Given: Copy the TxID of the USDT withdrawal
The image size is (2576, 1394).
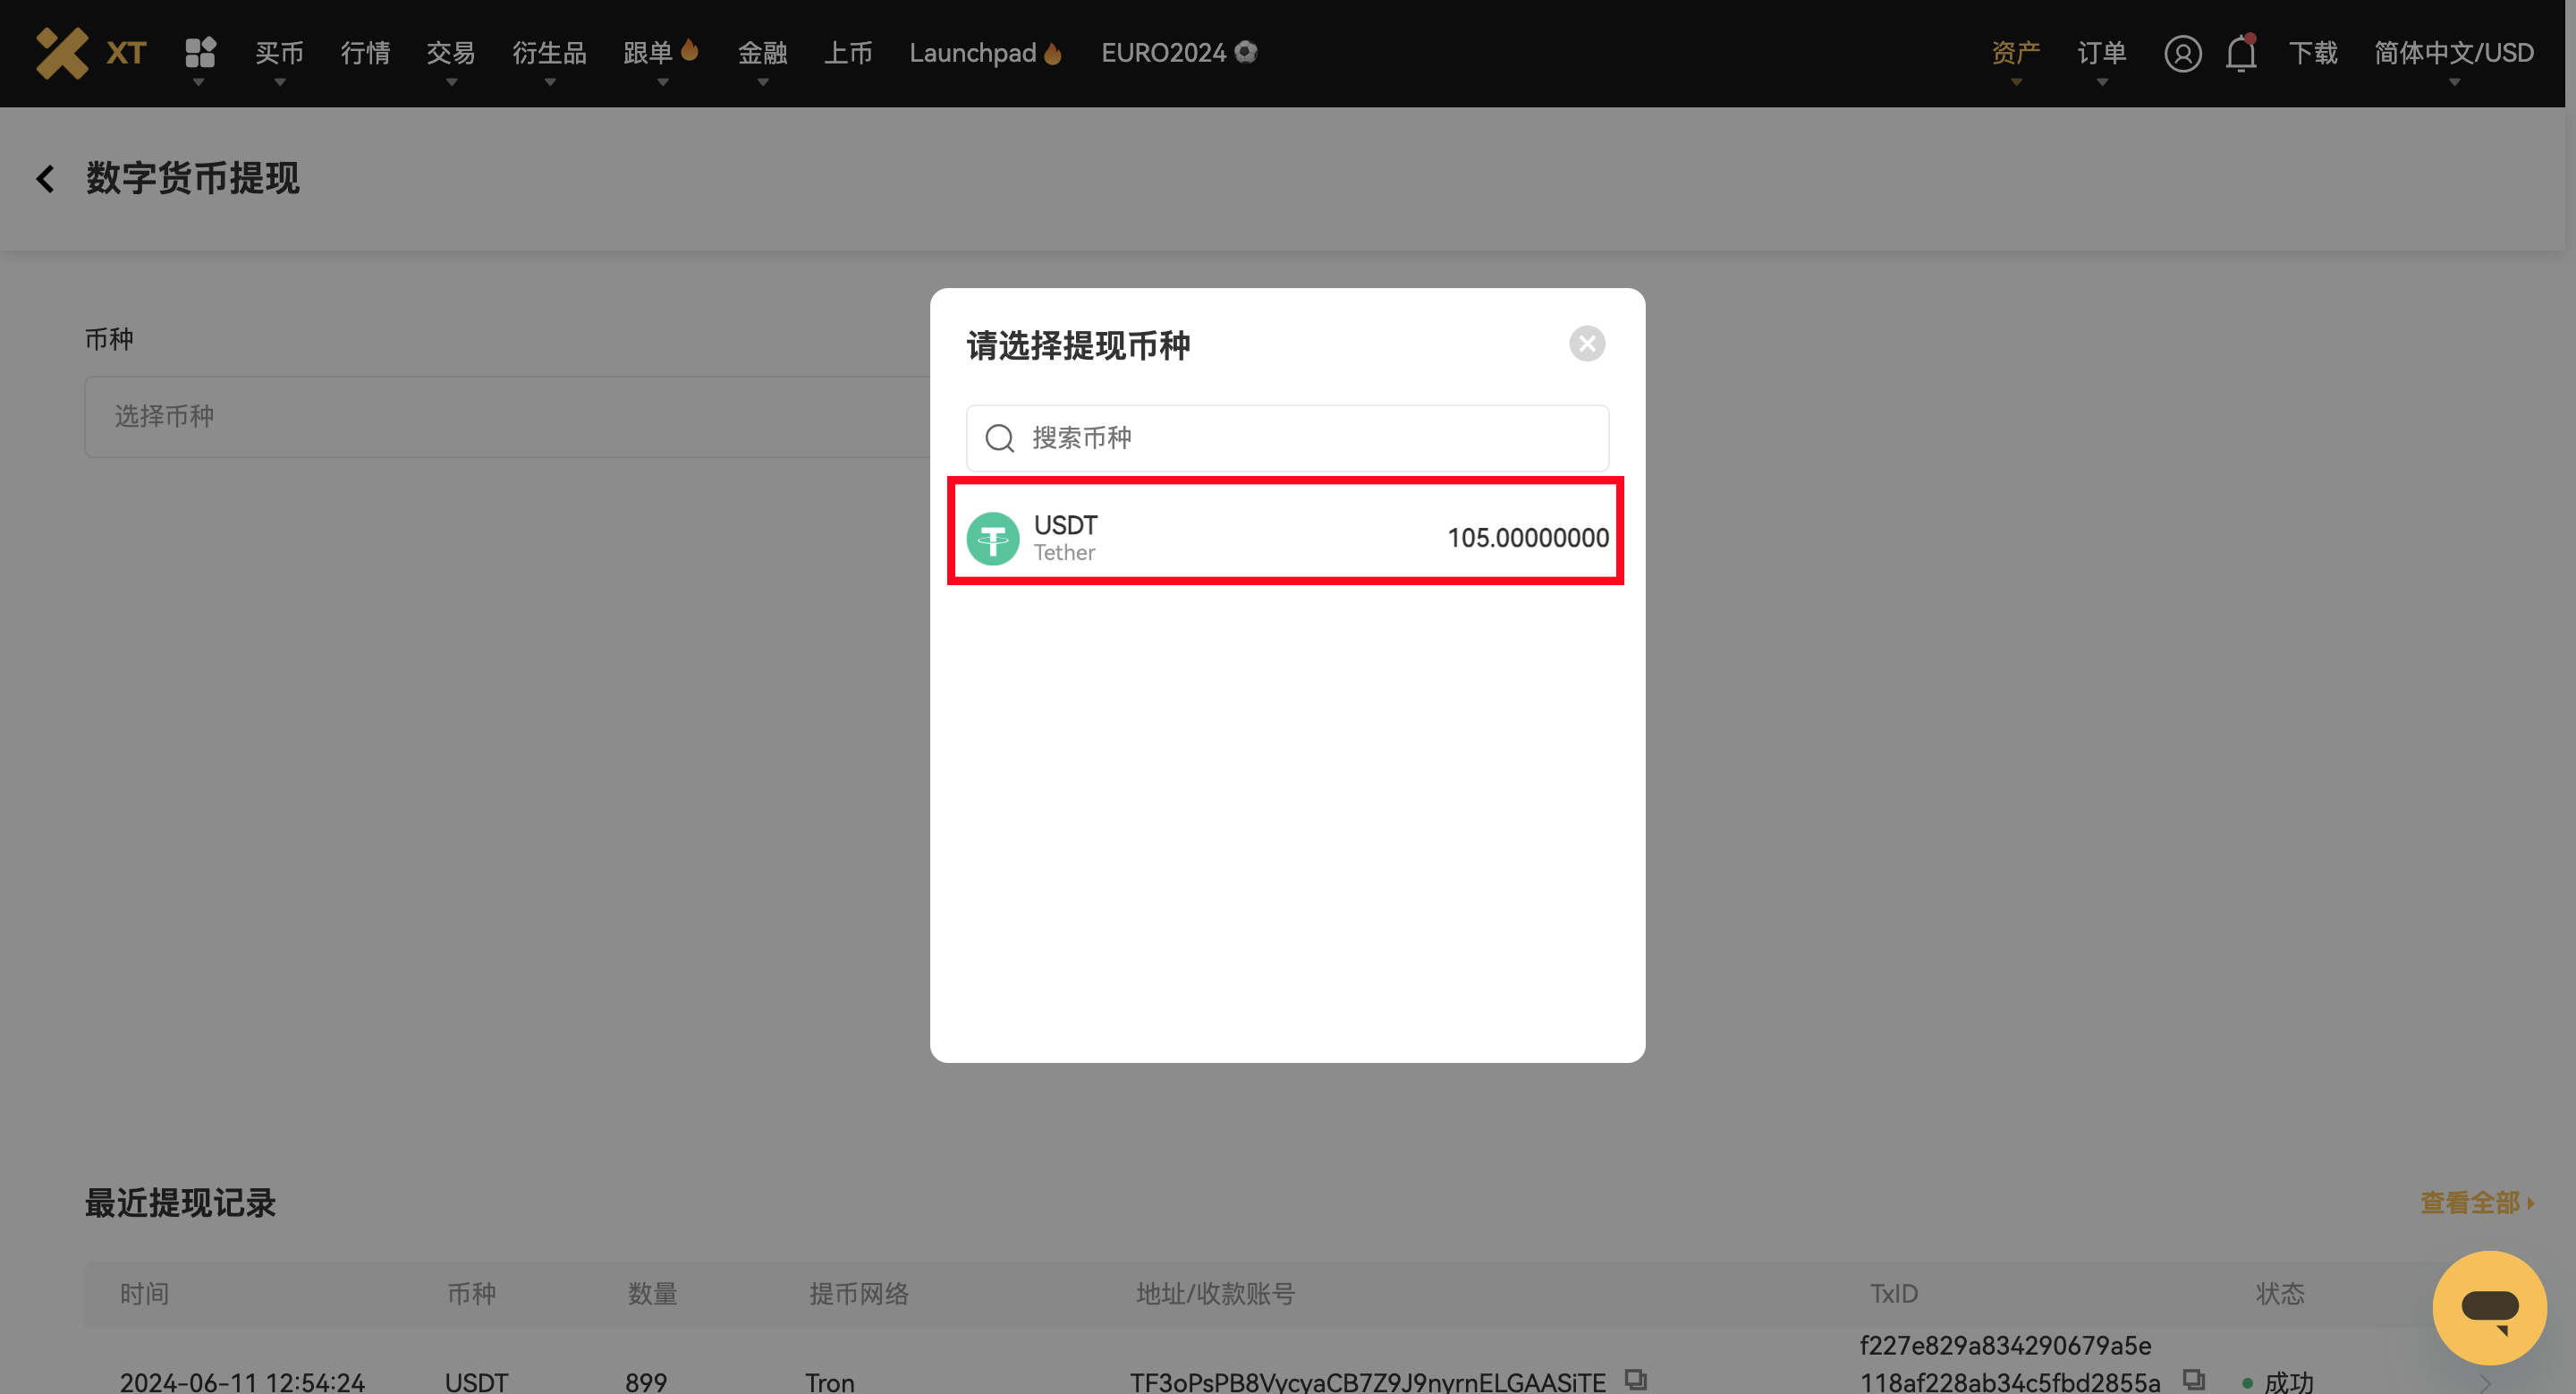Looking at the screenshot, I should [x=2194, y=1380].
